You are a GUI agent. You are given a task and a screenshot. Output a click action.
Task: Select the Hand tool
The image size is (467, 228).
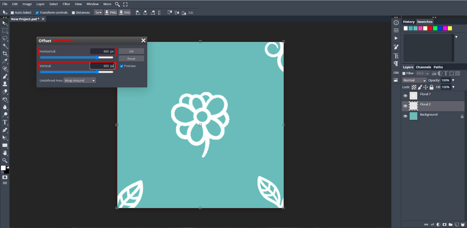[x=5, y=153]
